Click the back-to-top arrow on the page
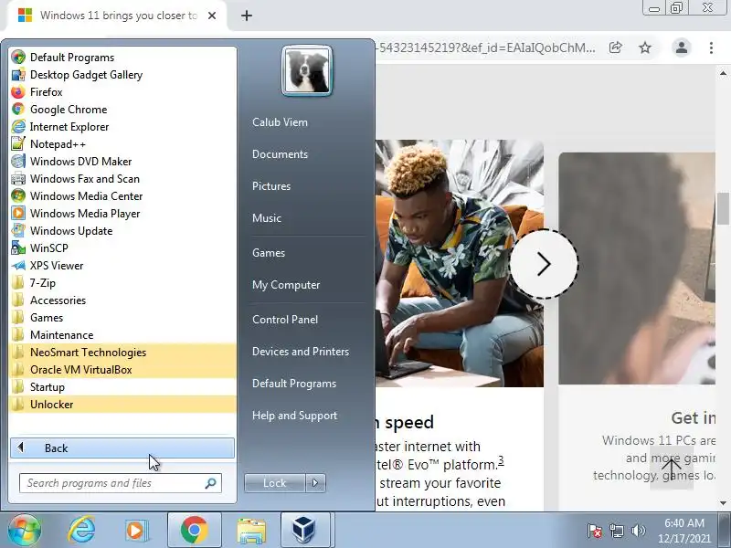Screen dimensions: 731x548 click(x=672, y=468)
